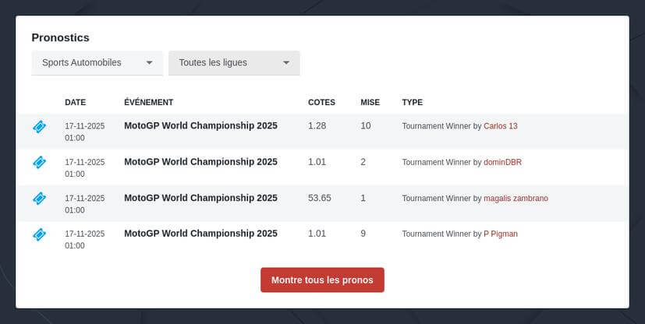The image size is (645, 324).
Task: Open MotoGP event with odds 1.28
Action: (200, 125)
